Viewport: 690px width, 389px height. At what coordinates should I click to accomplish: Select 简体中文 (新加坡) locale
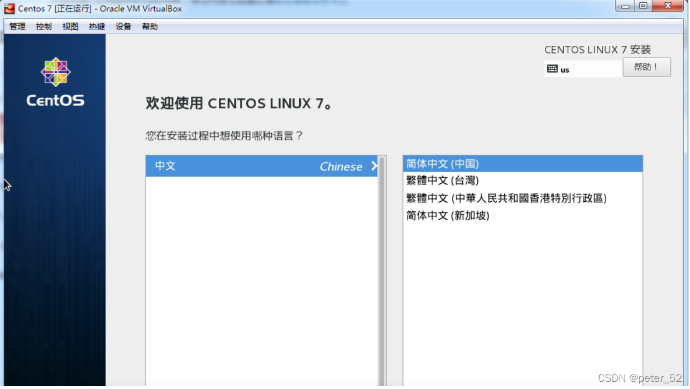click(523, 215)
